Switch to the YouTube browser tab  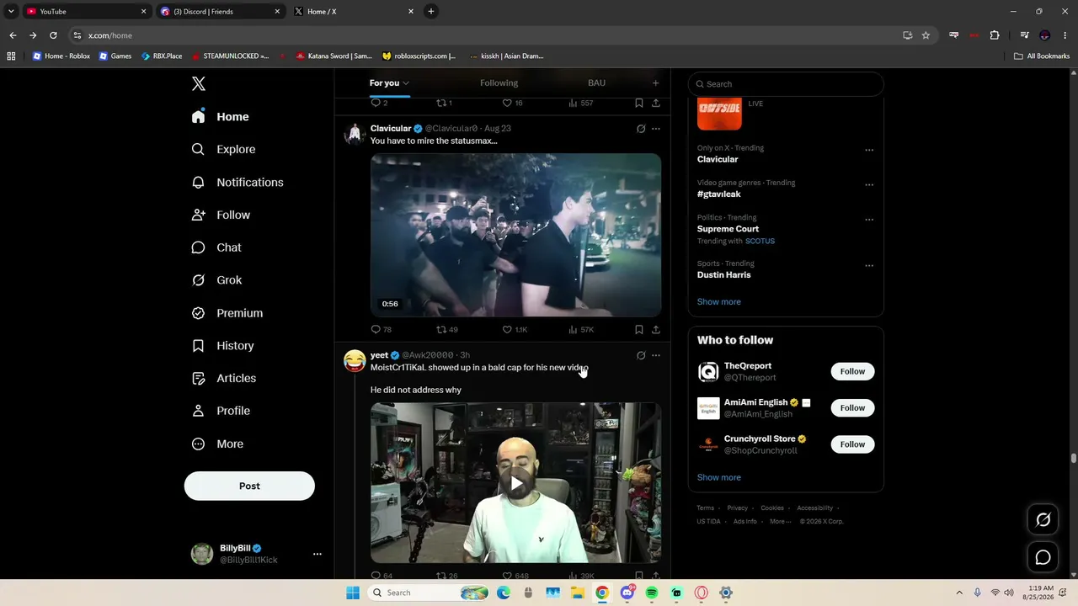click(x=84, y=12)
